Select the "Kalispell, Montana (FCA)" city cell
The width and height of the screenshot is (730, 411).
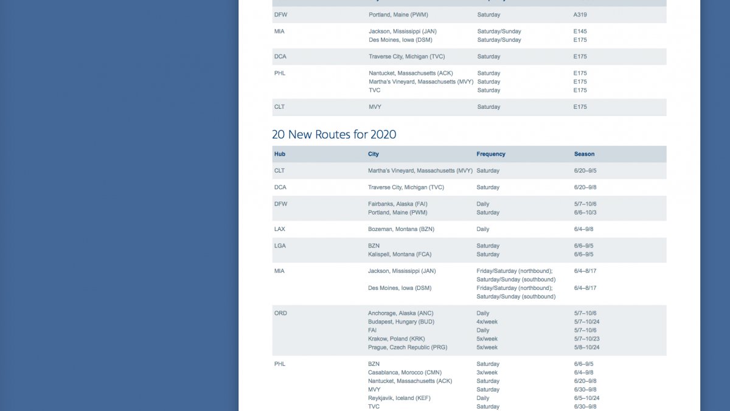point(400,255)
